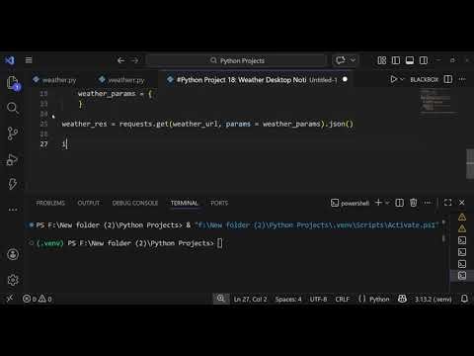This screenshot has width=474, height=356.
Task: Open the Source Control view
Action: [13, 133]
